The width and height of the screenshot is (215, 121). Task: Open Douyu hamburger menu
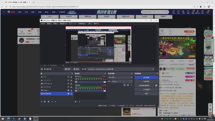click(4, 12)
